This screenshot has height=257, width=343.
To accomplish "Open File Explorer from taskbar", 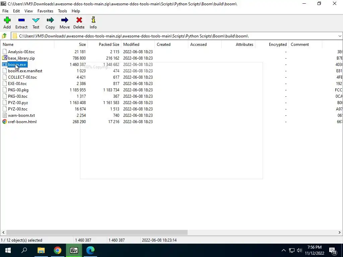I will point(41,250).
